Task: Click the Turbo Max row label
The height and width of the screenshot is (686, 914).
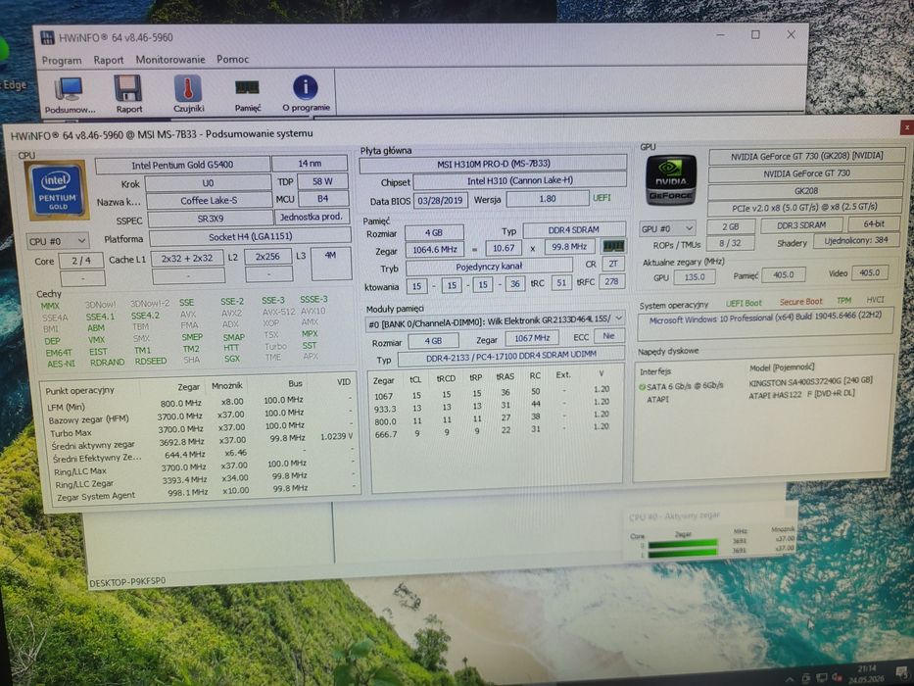Action: (x=71, y=433)
